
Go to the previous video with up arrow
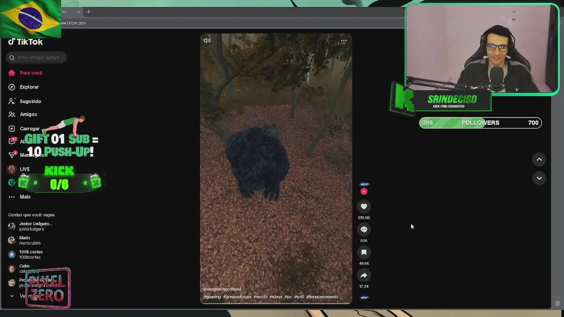pos(539,159)
